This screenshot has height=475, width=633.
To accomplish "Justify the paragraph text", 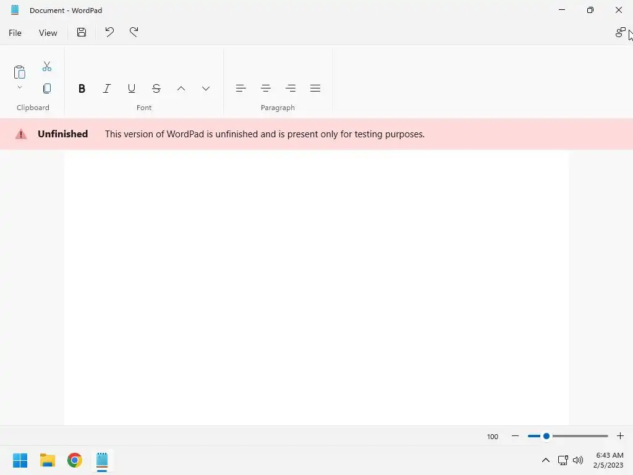I will pos(315,88).
